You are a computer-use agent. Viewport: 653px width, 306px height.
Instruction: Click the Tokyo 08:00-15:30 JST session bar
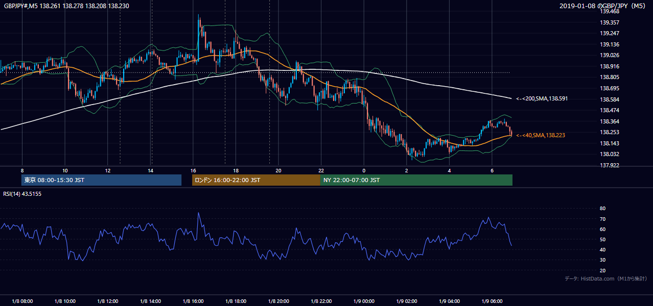click(x=101, y=180)
